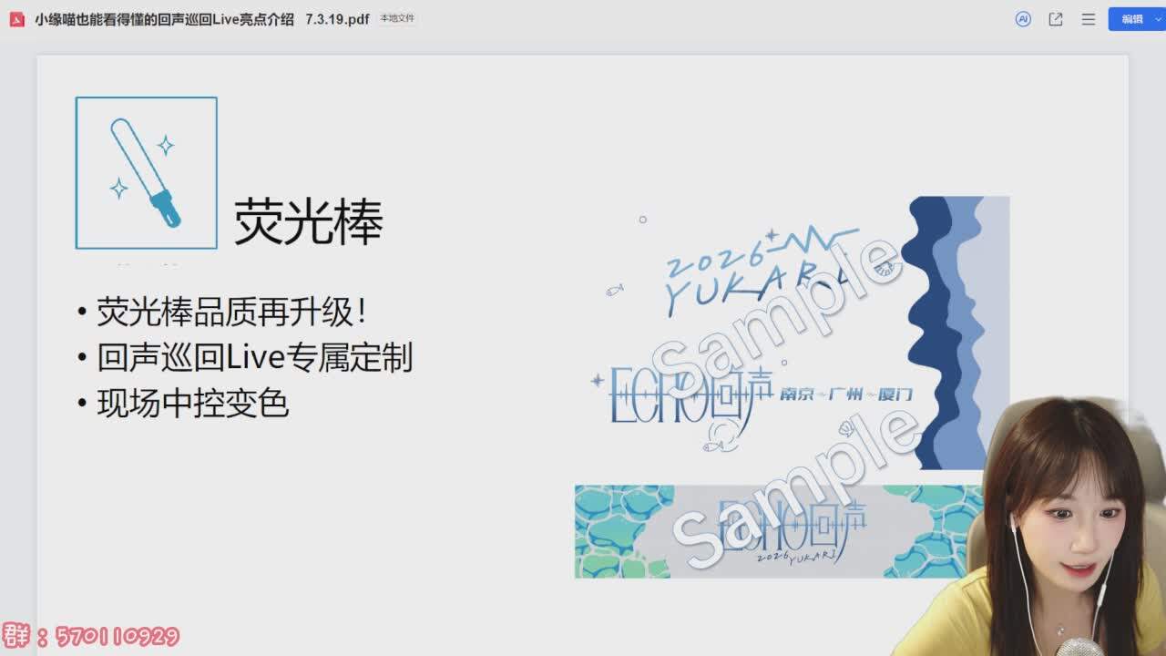
Task: Click the blue 编辑 button
Action: (1132, 19)
